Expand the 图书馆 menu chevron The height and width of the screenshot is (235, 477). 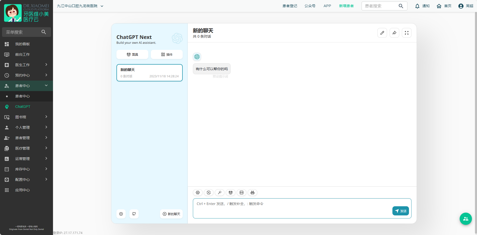[46, 117]
